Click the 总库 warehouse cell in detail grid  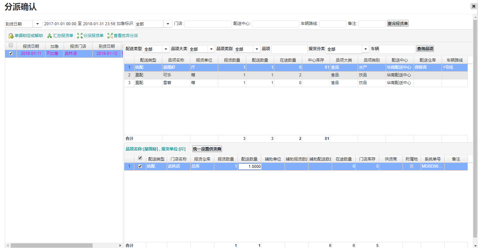tap(202, 166)
